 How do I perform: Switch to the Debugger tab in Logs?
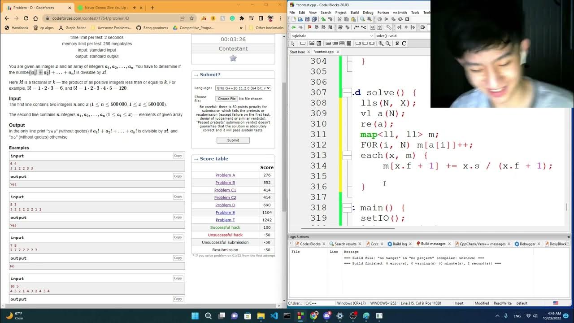click(x=527, y=244)
